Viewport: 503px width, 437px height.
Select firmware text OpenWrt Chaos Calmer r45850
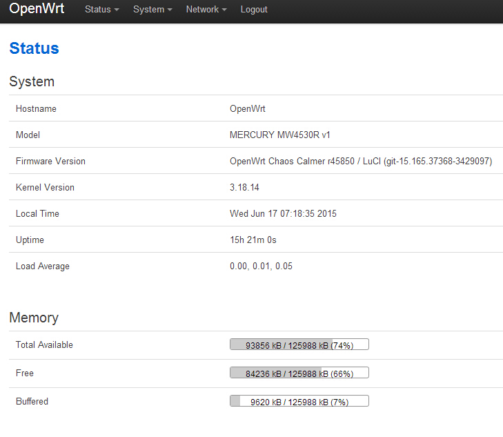coord(292,162)
